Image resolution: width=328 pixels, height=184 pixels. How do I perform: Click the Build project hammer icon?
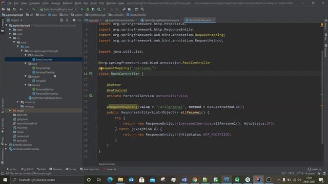coord(34,9)
